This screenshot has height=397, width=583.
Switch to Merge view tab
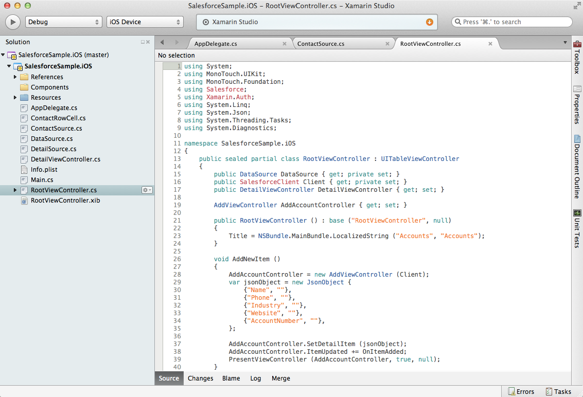(x=281, y=378)
